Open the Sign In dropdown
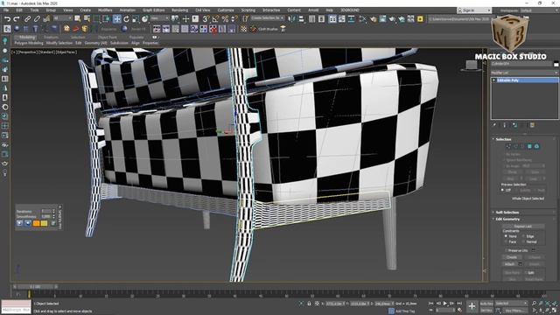The image size is (560, 315). point(474,10)
